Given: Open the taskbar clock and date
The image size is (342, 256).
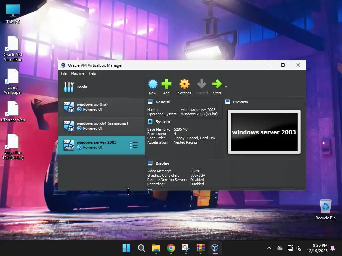Looking at the screenshot, I should click(317, 248).
